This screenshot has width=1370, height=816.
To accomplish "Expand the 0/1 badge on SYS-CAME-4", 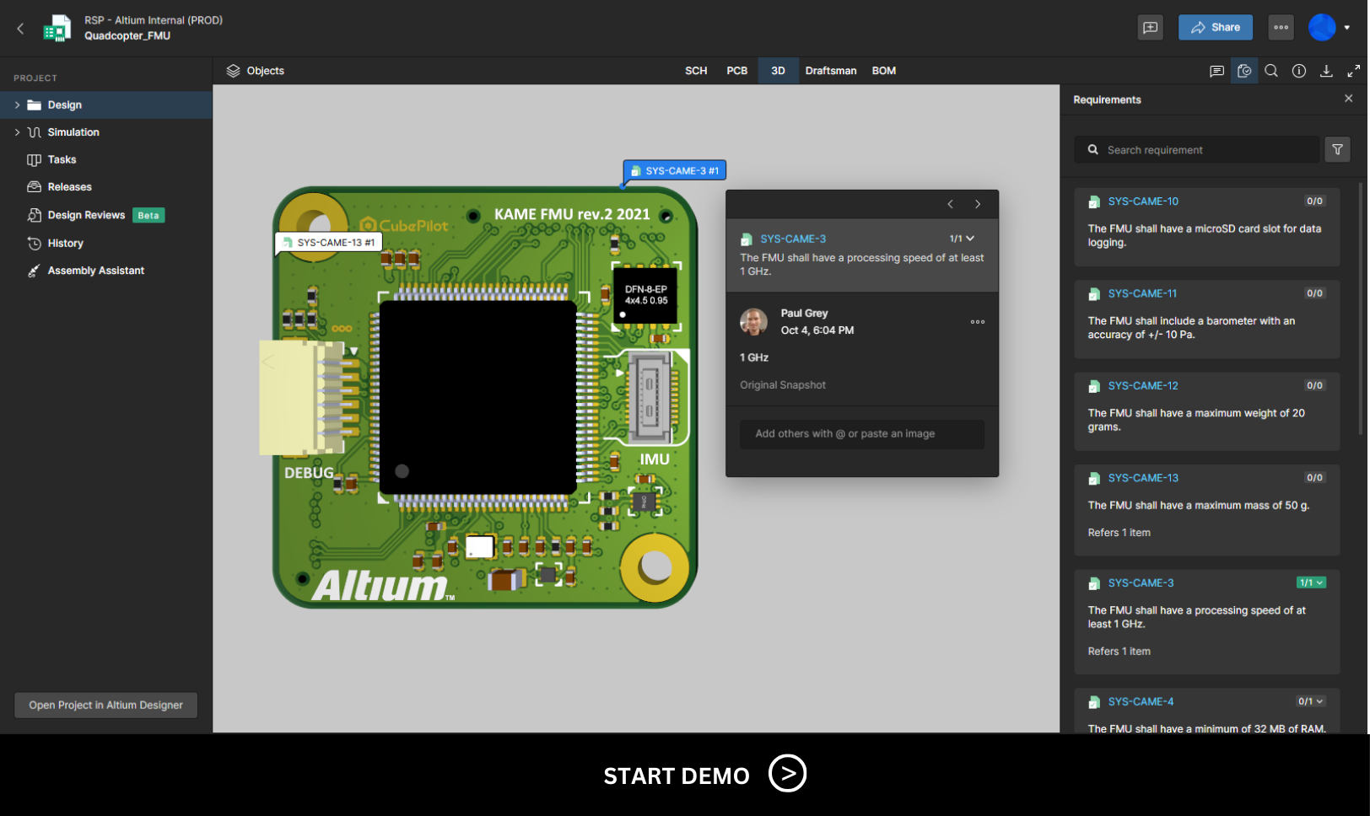I will [x=1311, y=701].
